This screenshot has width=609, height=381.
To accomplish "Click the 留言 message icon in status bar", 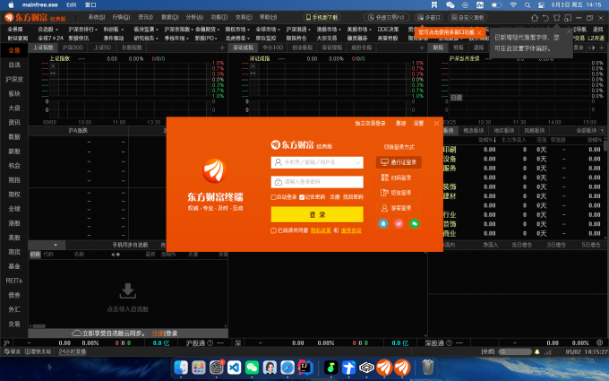I will [x=12, y=351].
